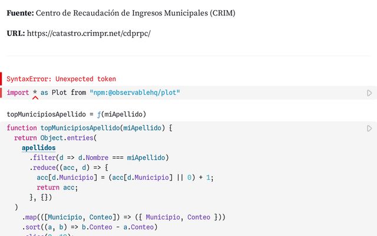Click the asterisk with red error marker
The height and width of the screenshot is (236, 377).
(35, 93)
